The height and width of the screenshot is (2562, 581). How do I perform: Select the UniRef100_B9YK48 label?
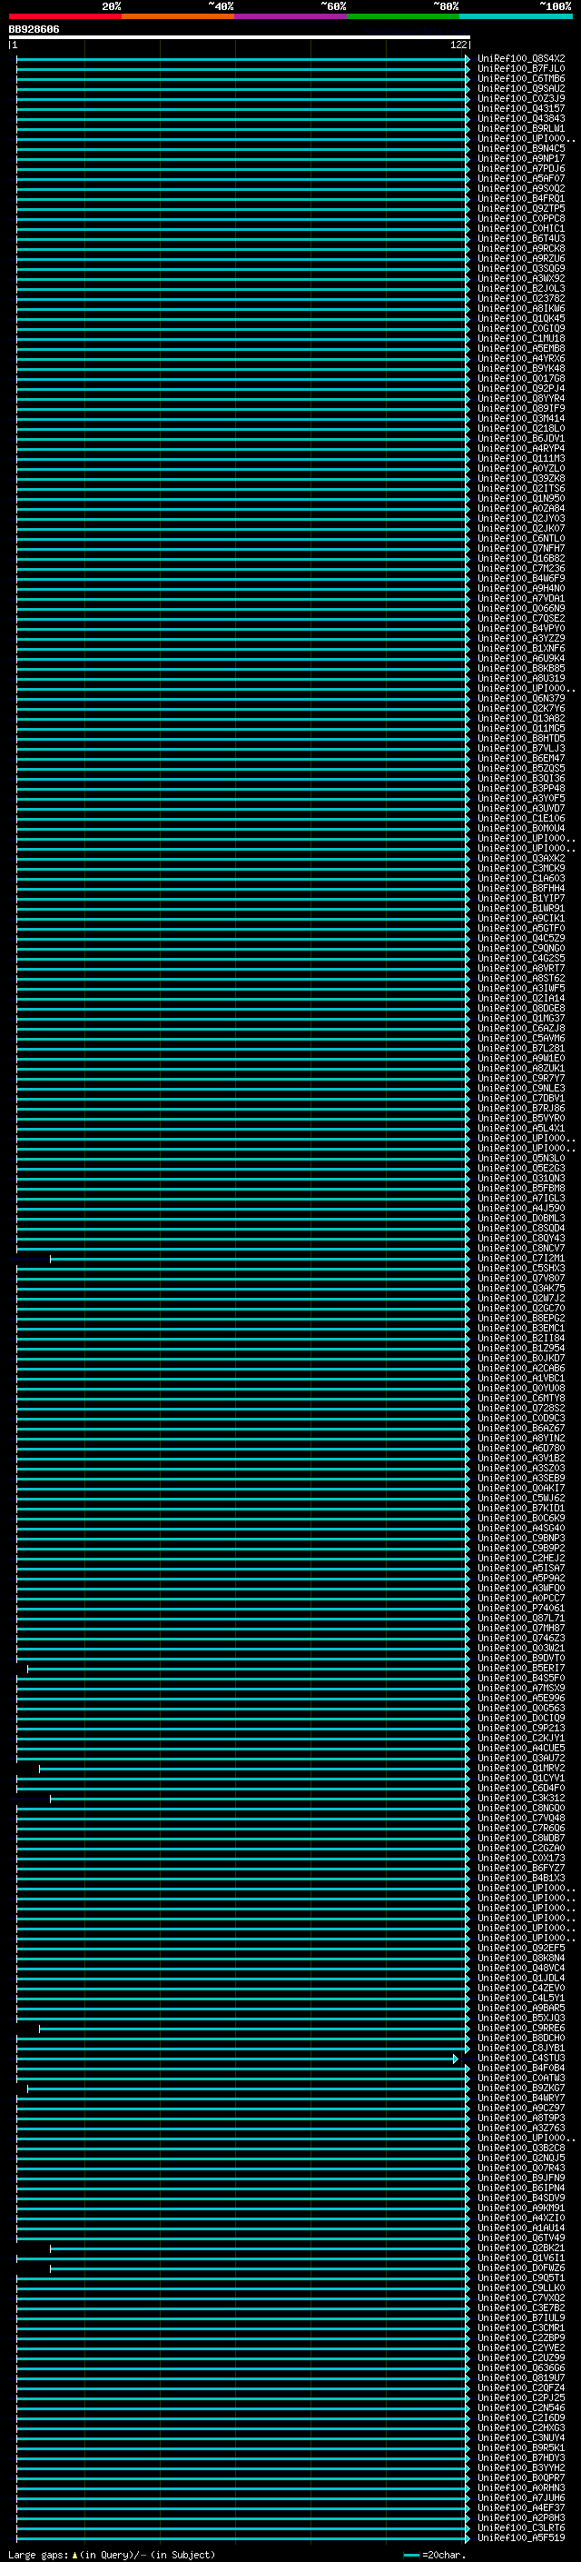521,368
